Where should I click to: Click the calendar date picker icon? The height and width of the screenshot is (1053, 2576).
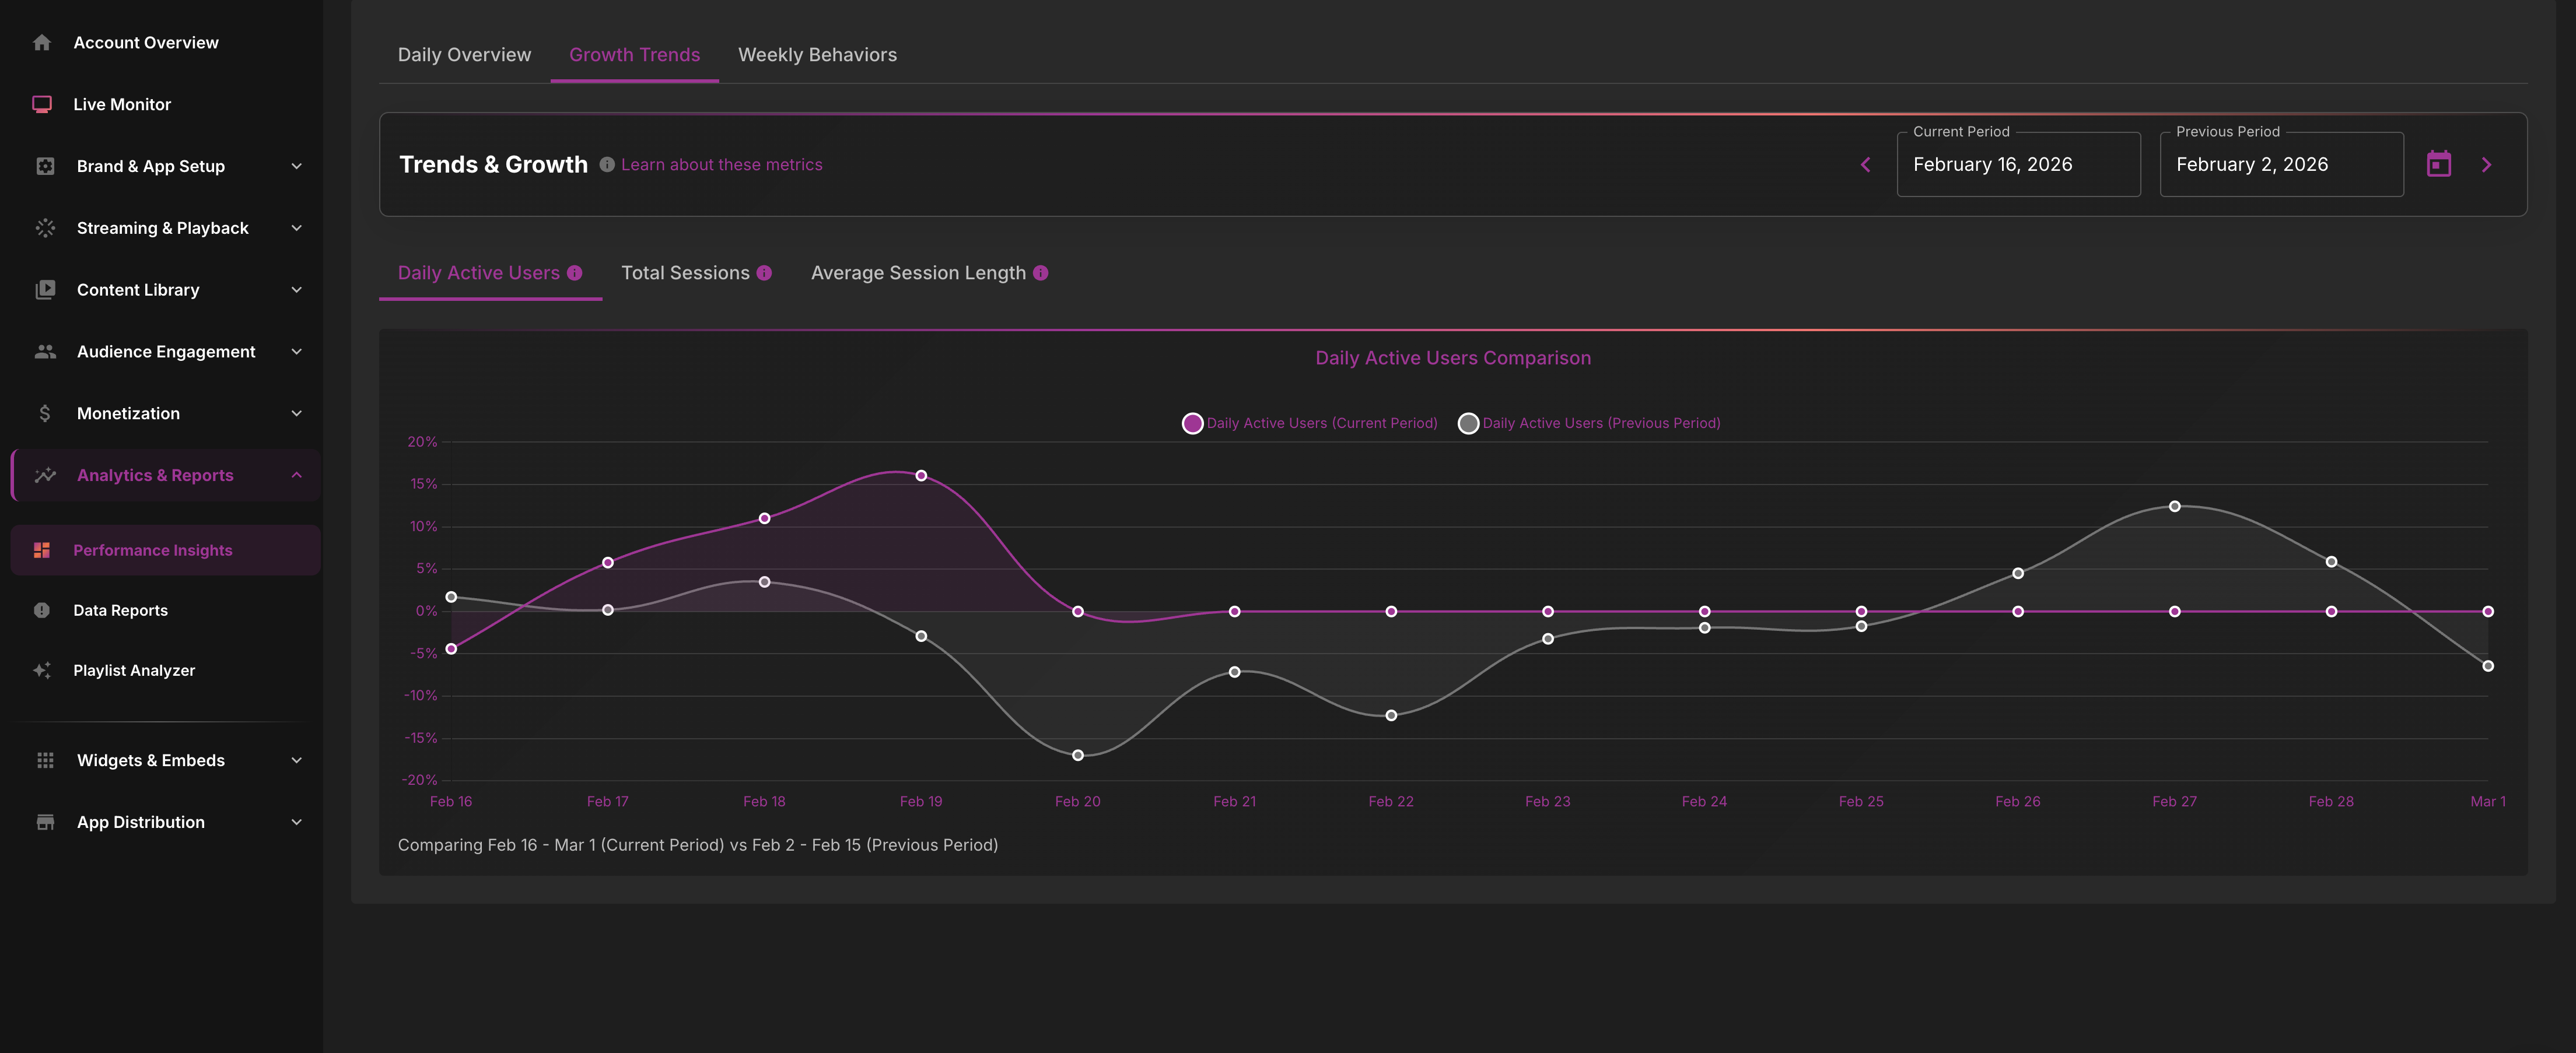click(2438, 165)
